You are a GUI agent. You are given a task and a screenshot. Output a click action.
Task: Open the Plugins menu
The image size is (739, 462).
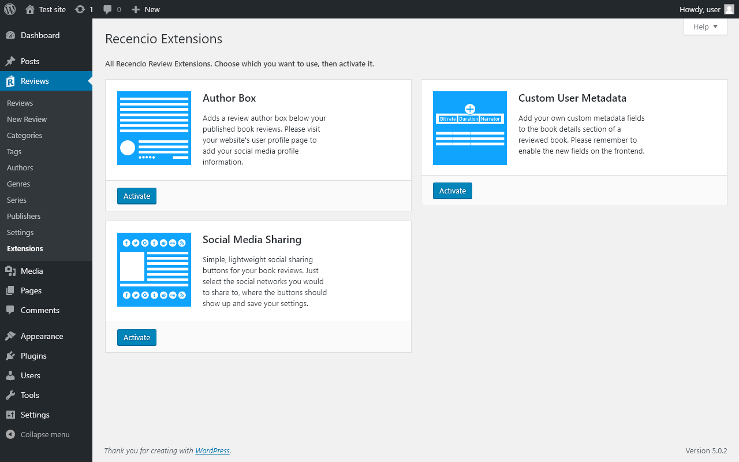point(33,356)
